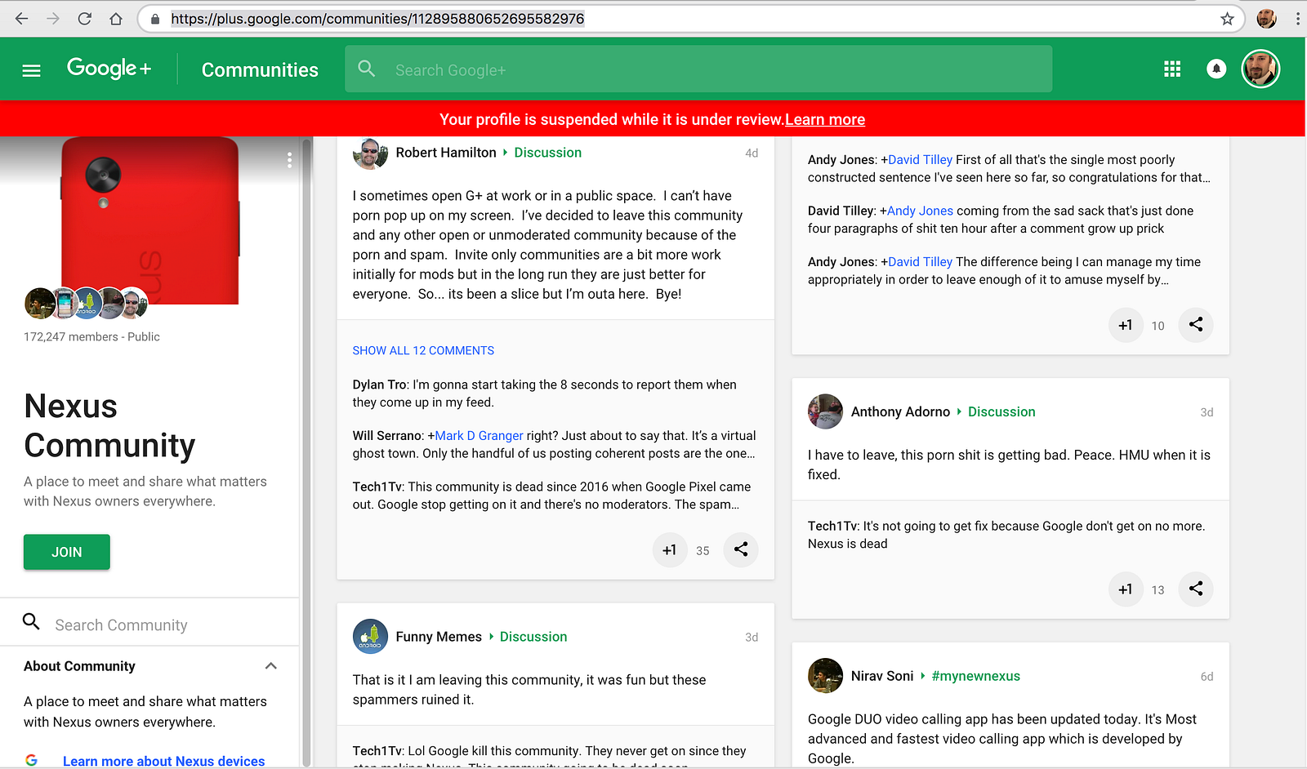Viewport: 1307px width, 769px height.
Task: Share Anthony Adorno's post
Action: click(x=1196, y=589)
